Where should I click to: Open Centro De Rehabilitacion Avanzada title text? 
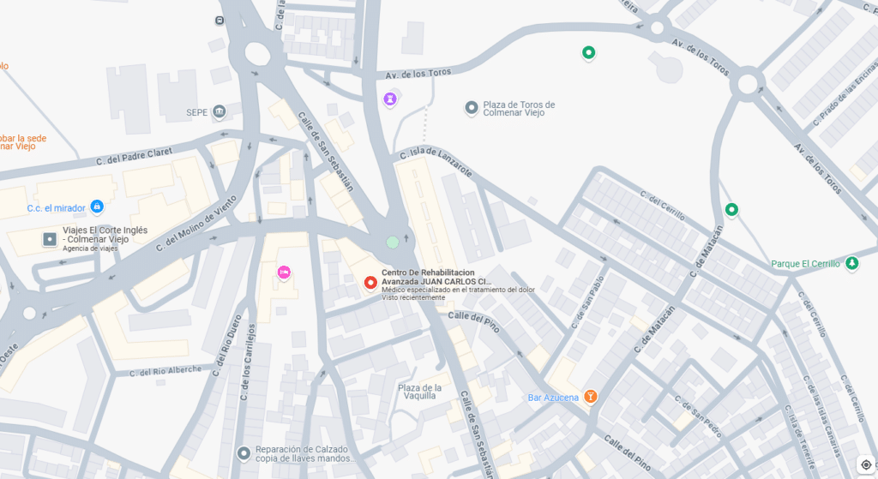click(x=436, y=277)
